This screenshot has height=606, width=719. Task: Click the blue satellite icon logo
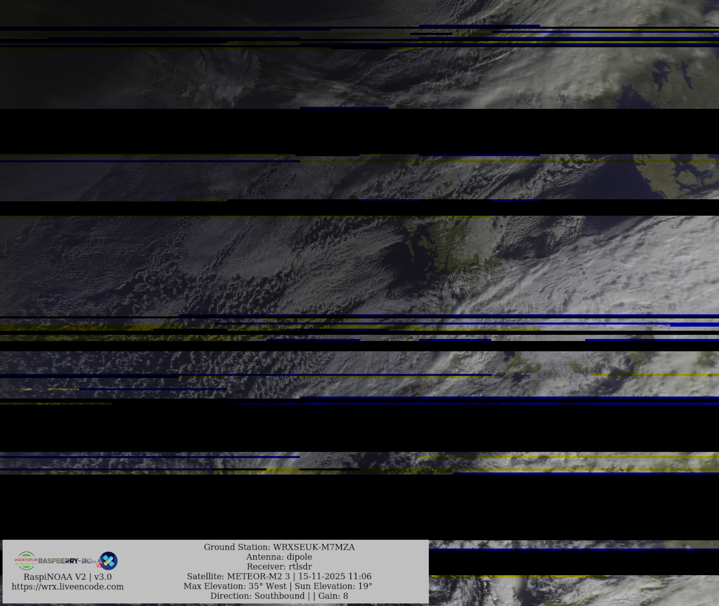click(109, 561)
